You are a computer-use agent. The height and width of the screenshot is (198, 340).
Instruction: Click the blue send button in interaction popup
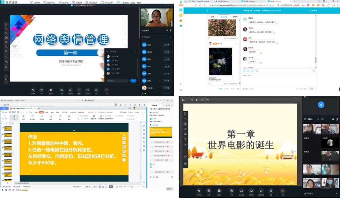point(133,81)
